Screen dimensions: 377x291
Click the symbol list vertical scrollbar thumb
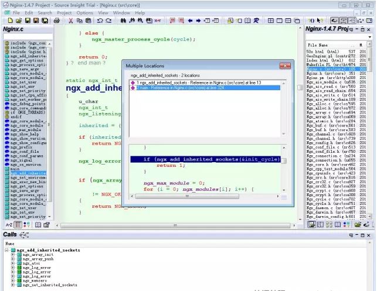tap(49, 124)
